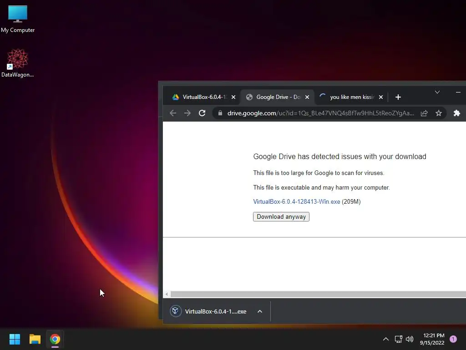Open volume control tray icon
The image size is (466, 350).
pyautogui.click(x=410, y=339)
